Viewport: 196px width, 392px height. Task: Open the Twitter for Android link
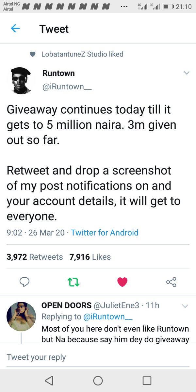click(x=105, y=233)
